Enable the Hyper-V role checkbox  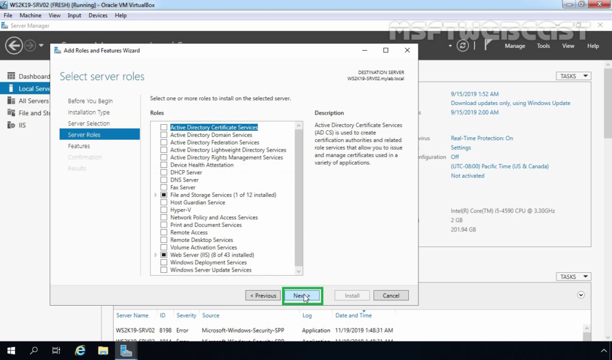click(x=164, y=210)
